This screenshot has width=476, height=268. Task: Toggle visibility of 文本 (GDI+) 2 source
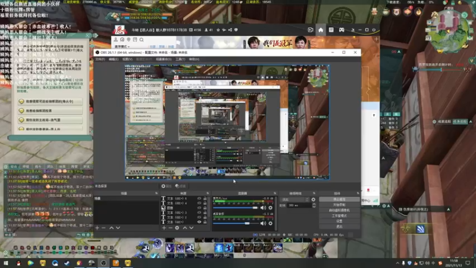(x=199, y=217)
